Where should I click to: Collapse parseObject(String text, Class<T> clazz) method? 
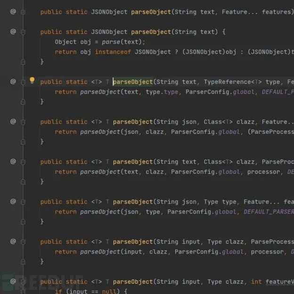tap(23, 162)
